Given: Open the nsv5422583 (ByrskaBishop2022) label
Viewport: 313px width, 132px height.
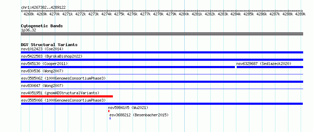Looking at the screenshot, I should click(52, 56).
